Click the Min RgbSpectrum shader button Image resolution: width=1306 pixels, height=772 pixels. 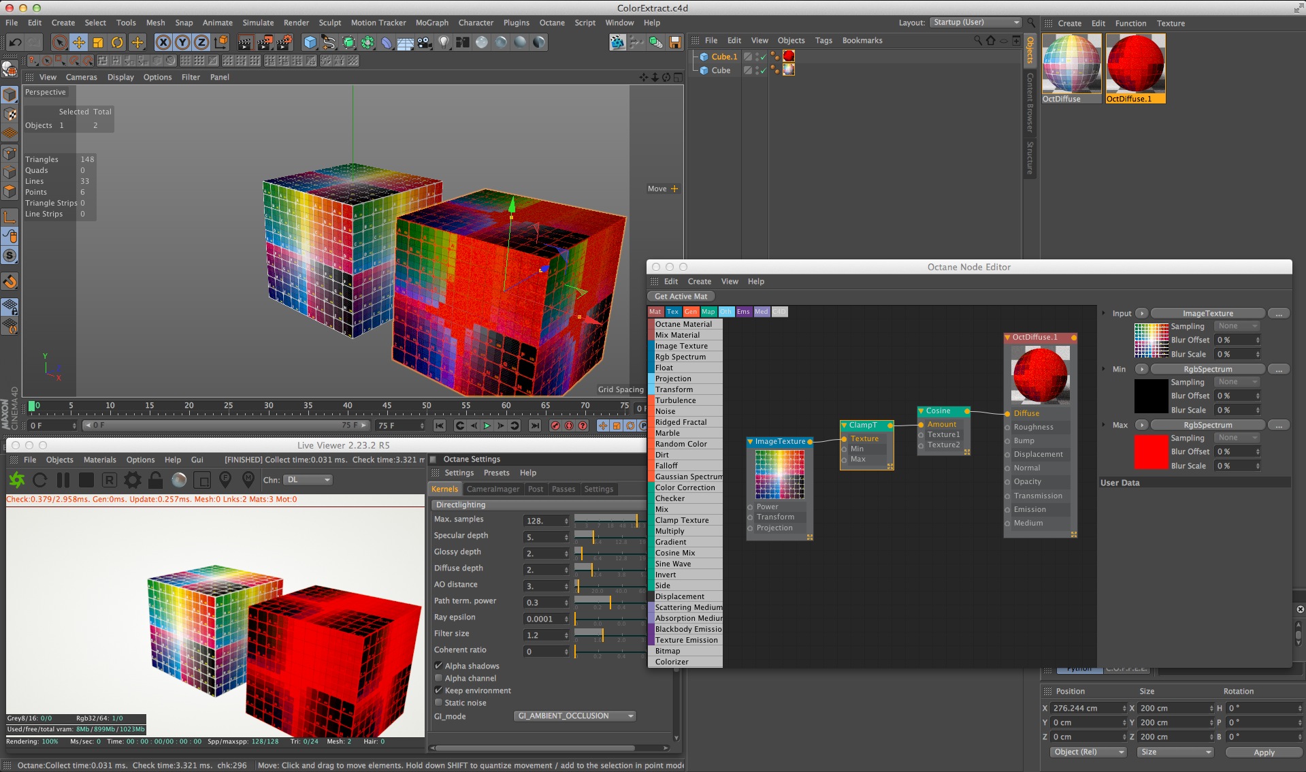(x=1208, y=370)
